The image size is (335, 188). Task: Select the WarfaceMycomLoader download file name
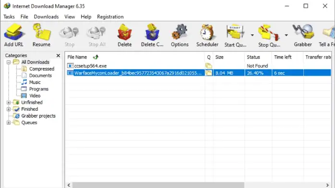[138, 73]
